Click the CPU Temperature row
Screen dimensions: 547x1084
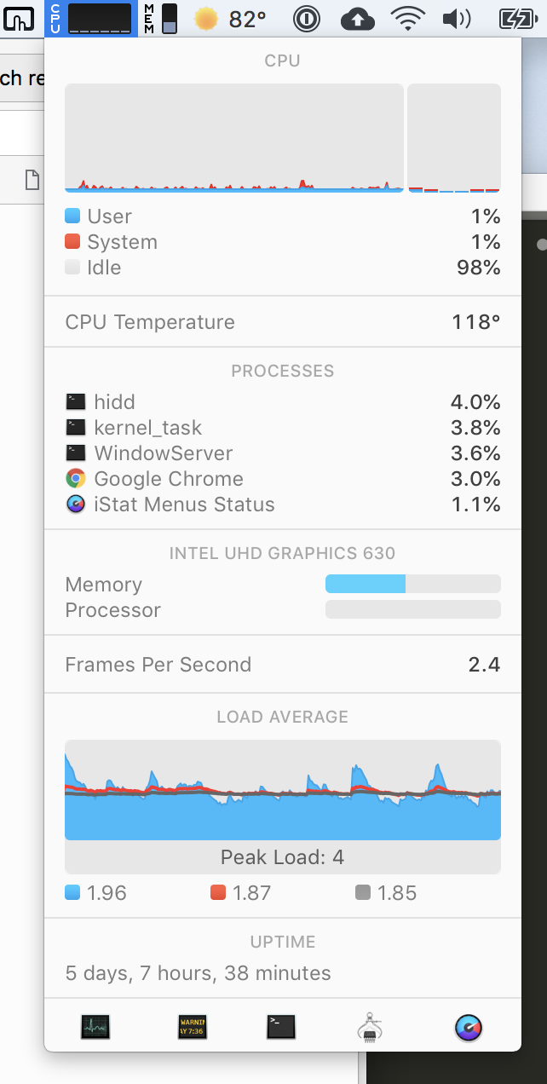pyautogui.click(x=283, y=322)
